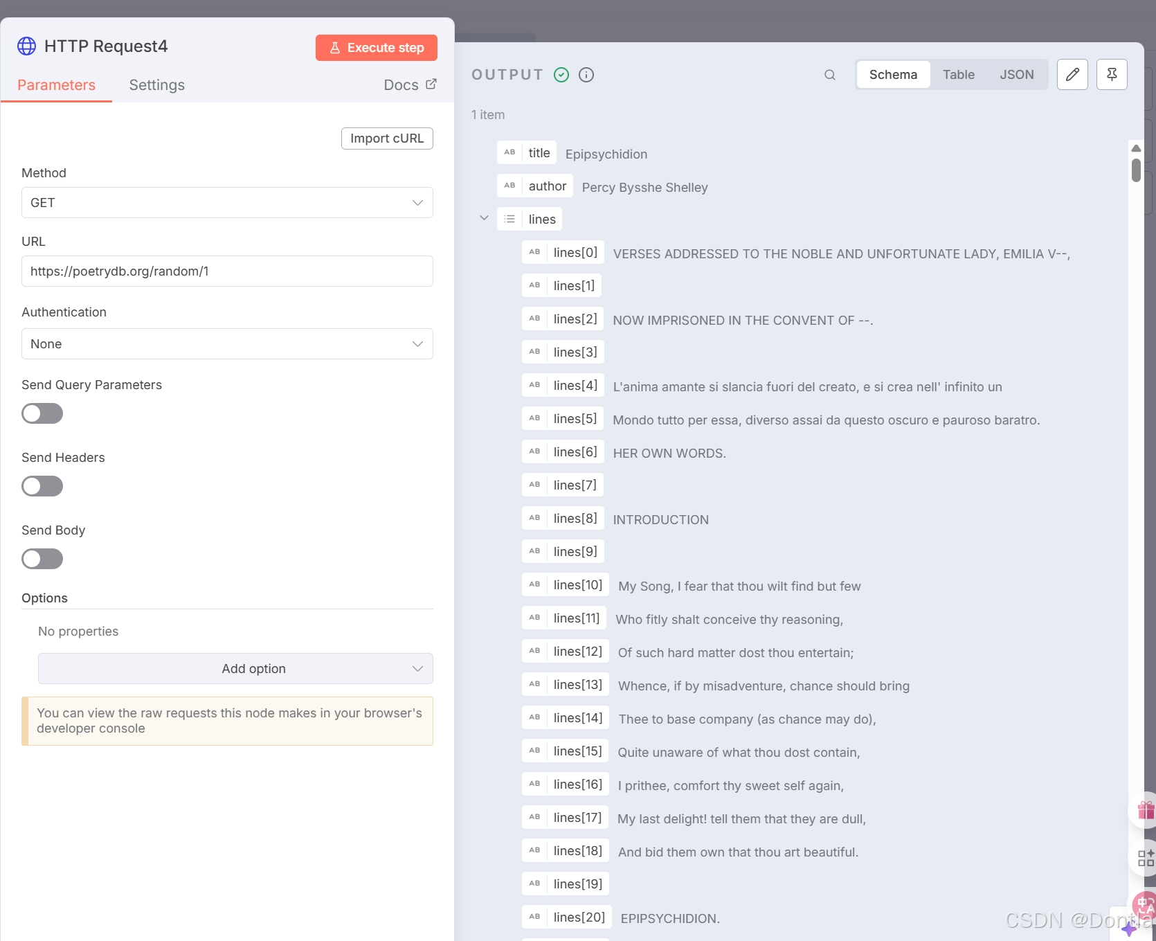Turn on the Send Body switch
Screen dimensions: 1156x941
click(42, 559)
